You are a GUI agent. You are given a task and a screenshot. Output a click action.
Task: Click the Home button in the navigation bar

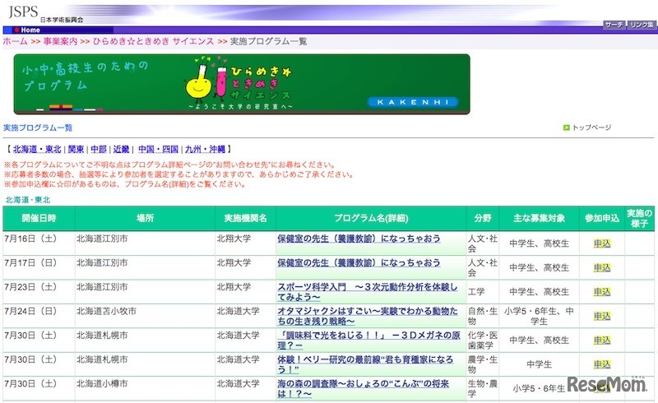click(x=30, y=30)
